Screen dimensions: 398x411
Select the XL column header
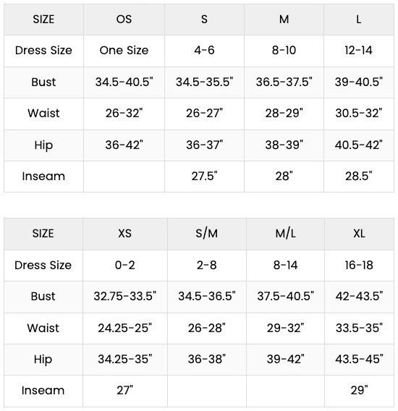[x=359, y=234]
